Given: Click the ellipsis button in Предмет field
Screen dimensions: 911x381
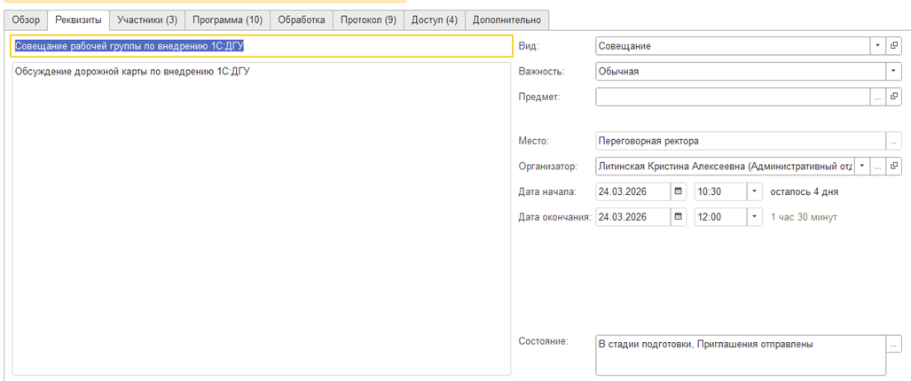Looking at the screenshot, I should 877,97.
